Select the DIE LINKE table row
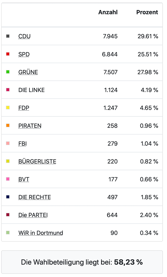Image resolution: width=167 pixels, height=277 pixels. click(x=82, y=90)
